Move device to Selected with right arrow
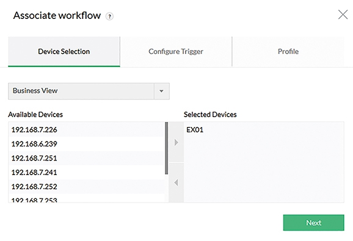Viewport: 353px width, 241px height. [x=176, y=142]
